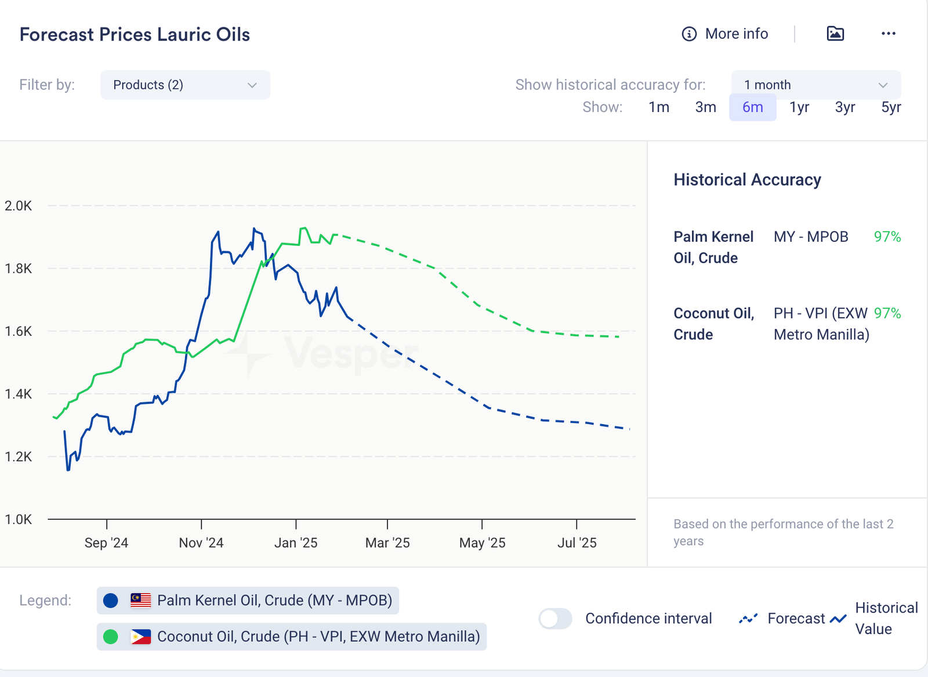Viewport: 928px width, 677px height.
Task: Click the Malaysia flag icon in legend
Action: pos(140,600)
